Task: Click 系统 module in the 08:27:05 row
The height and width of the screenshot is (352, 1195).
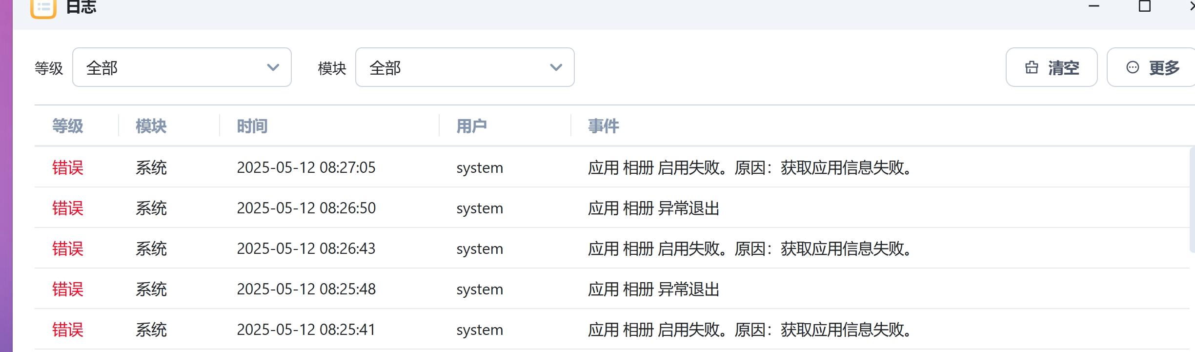Action: pos(151,167)
